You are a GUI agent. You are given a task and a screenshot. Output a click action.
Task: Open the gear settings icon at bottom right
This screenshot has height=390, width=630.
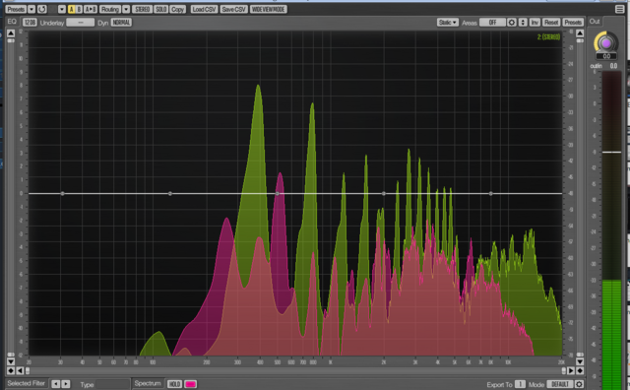point(579,384)
